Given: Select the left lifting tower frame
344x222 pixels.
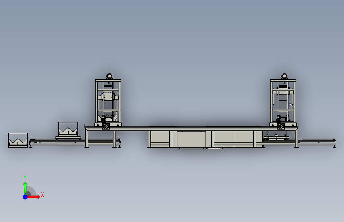Looking at the screenshot, I should pos(108,102).
